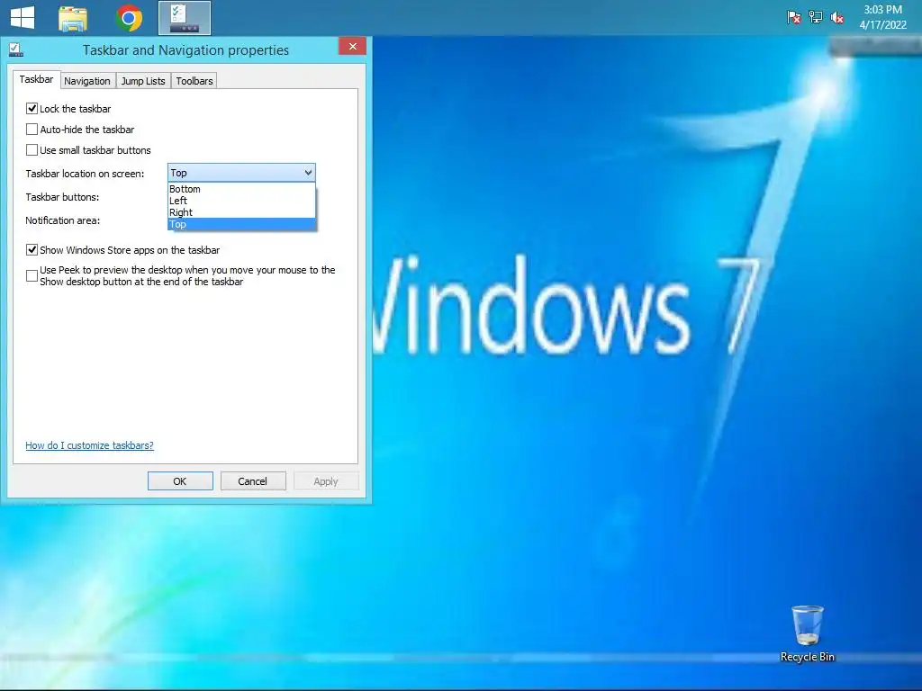
Task: Toggle Show Windows Store apps on the taskbar
Action: click(x=32, y=250)
